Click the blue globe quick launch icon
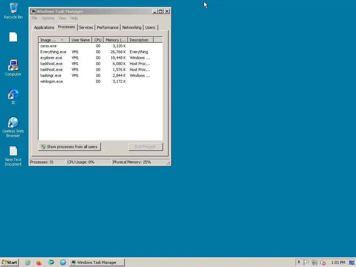Screen dimensions: 356x267 (x=63, y=262)
